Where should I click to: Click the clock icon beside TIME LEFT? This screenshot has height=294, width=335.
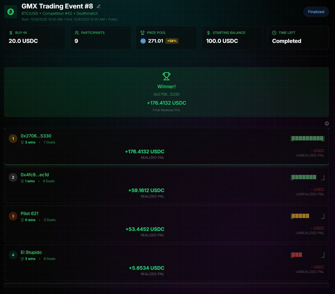click(274, 33)
